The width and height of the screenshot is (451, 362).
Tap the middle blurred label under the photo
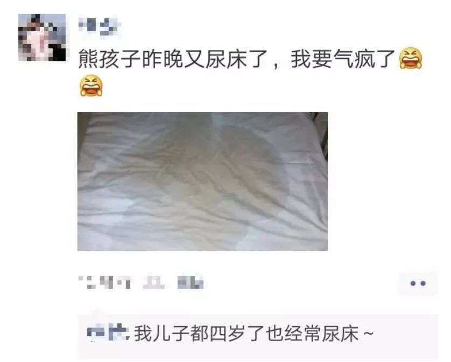pyautogui.click(x=154, y=283)
